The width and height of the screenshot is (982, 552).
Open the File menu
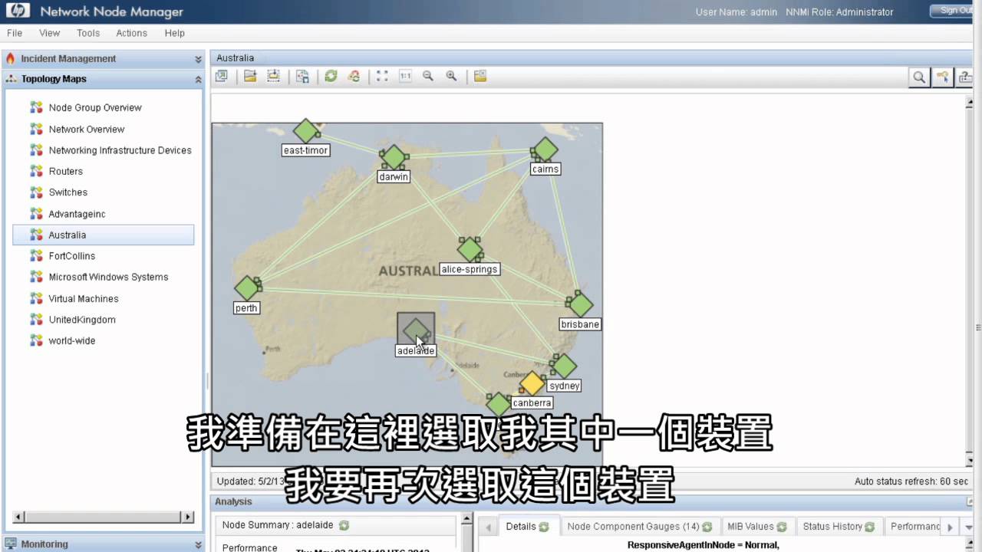click(x=15, y=33)
